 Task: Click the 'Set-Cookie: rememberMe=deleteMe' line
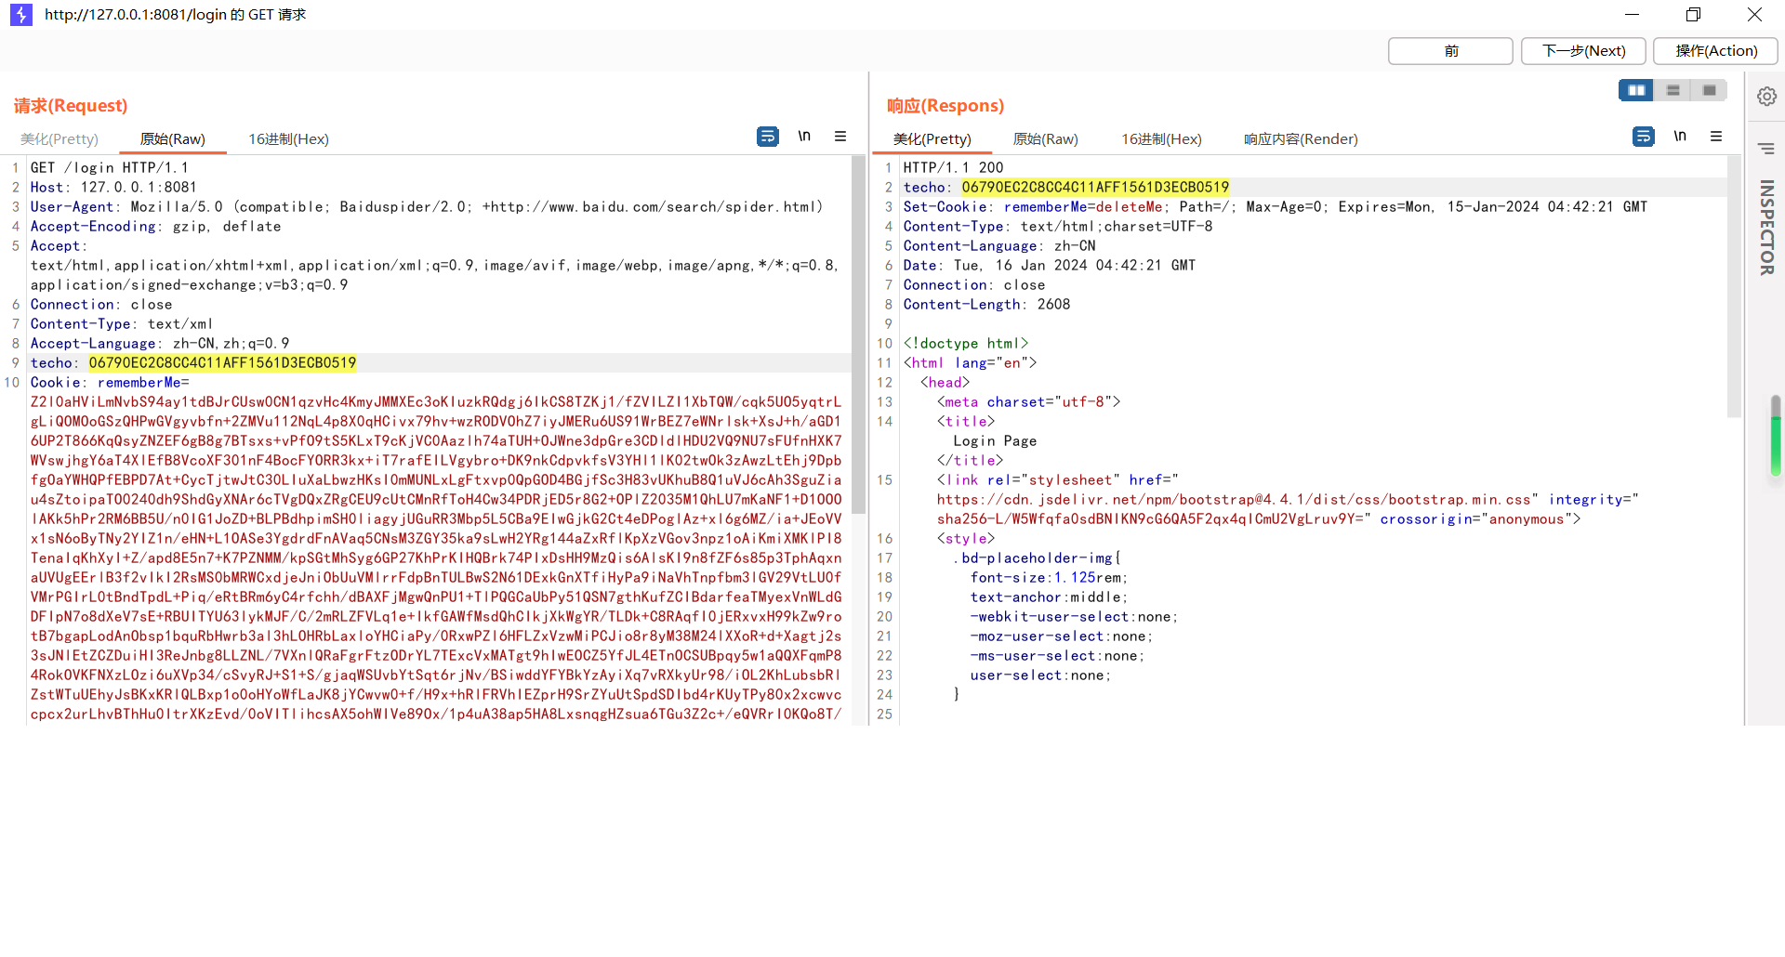[1275, 207]
